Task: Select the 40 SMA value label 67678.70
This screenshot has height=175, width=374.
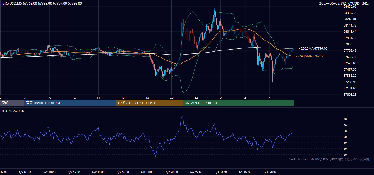Action: 310,56
